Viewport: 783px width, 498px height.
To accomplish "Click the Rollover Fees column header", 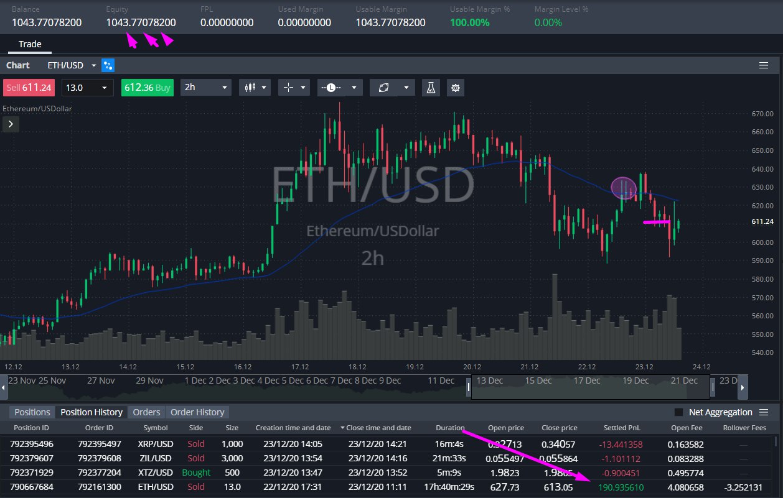I will click(x=744, y=428).
